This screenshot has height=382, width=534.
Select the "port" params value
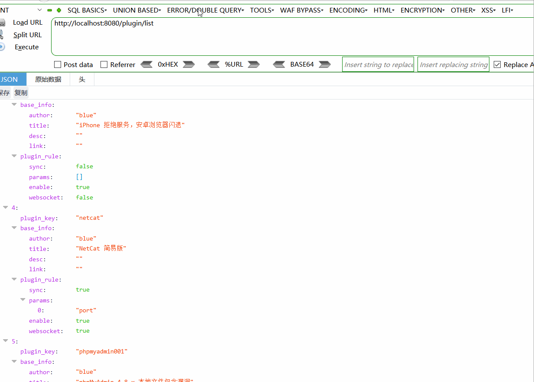point(86,311)
